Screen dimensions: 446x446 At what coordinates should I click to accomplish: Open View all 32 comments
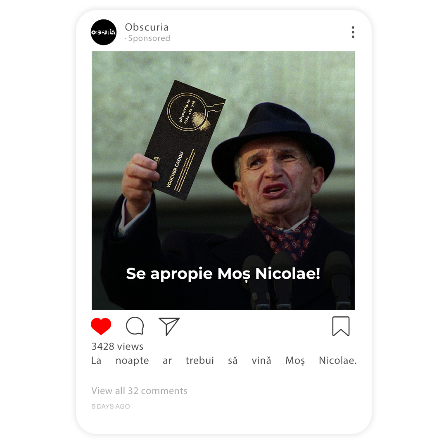[x=140, y=391]
